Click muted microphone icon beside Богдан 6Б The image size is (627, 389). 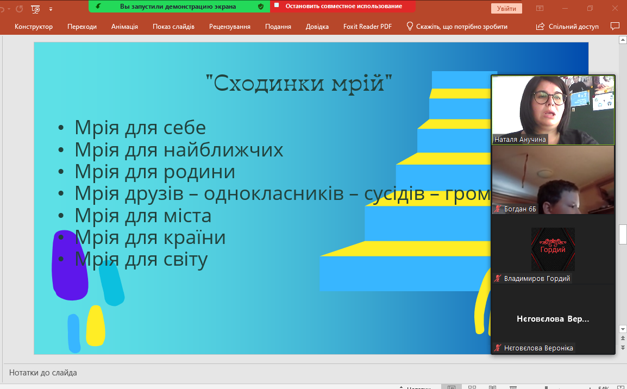(497, 209)
